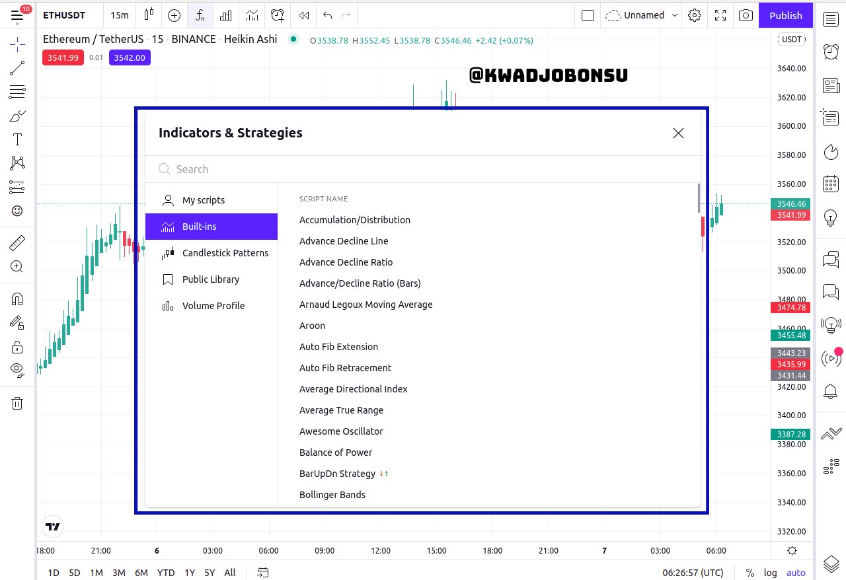The width and height of the screenshot is (846, 580).
Task: Create an alert from the top toolbar
Action: pos(278,15)
